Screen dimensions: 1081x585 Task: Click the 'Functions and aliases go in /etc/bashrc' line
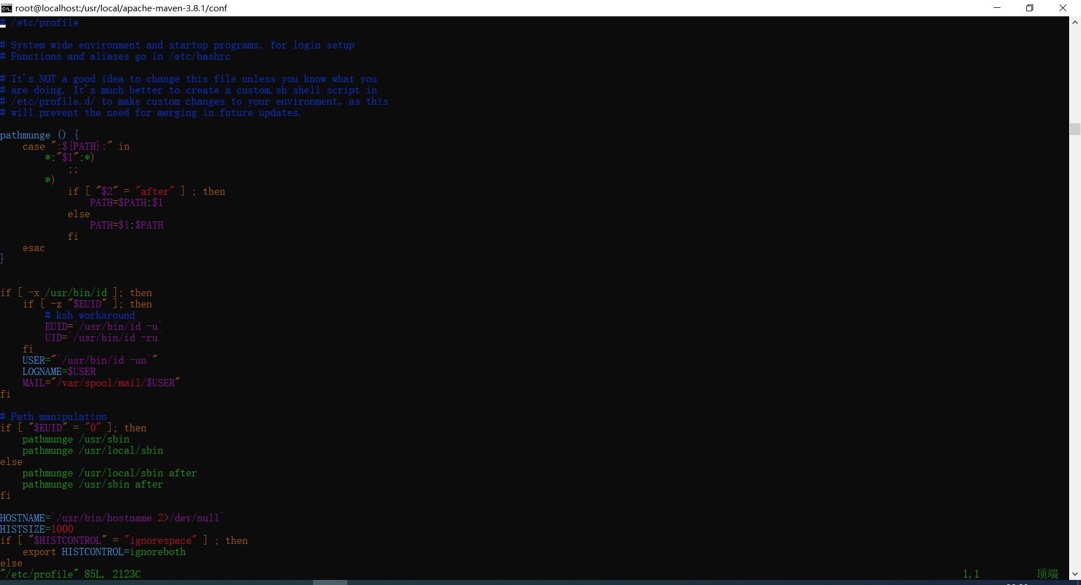[x=115, y=56]
